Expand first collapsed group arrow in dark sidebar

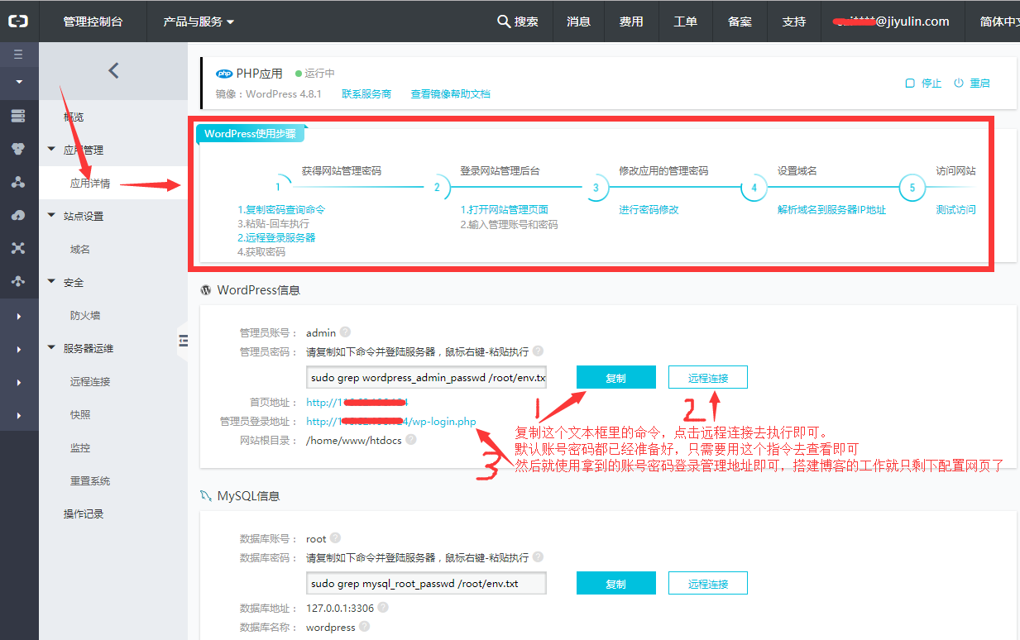18,317
